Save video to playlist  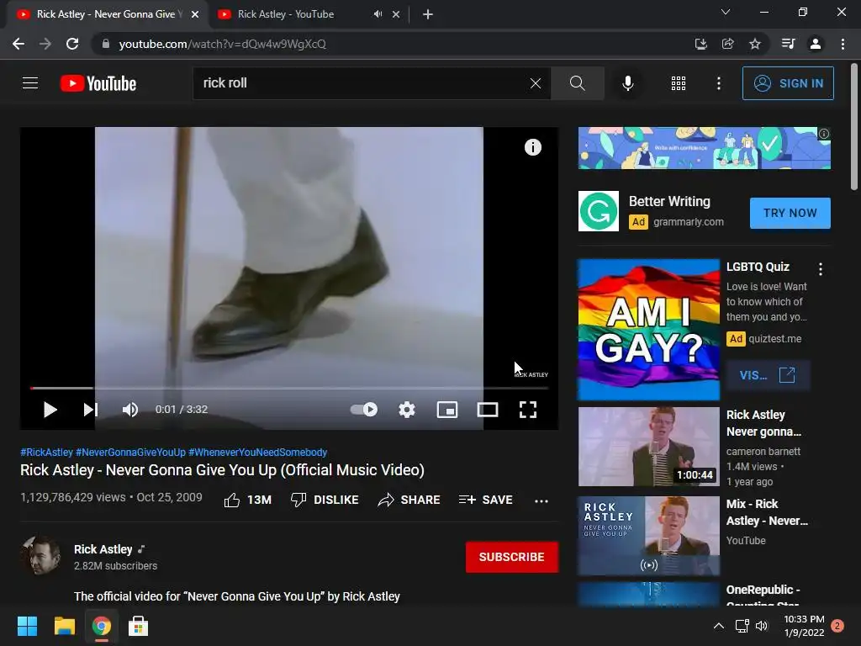pyautogui.click(x=486, y=500)
